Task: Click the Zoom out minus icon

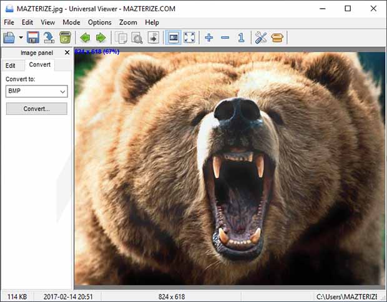Action: [225, 37]
